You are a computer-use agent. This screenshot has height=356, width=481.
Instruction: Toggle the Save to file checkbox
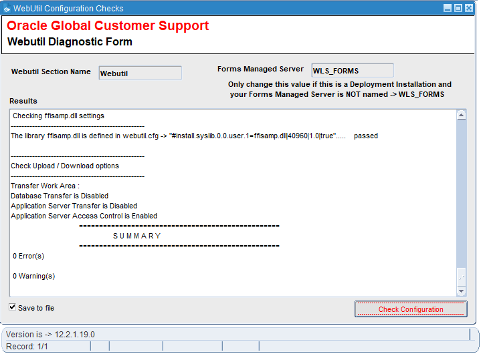[12, 307]
